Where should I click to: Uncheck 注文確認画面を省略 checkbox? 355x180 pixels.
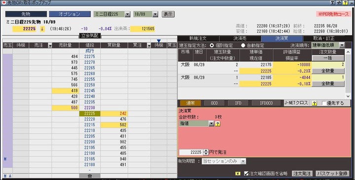point(247,174)
